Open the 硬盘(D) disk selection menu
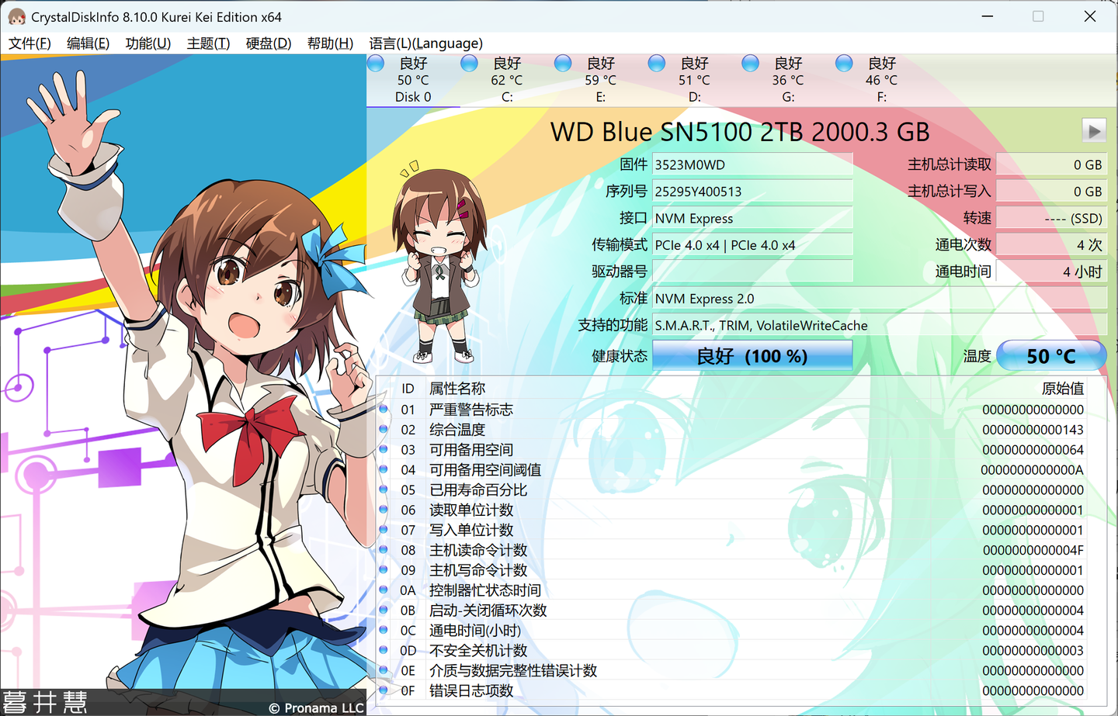Image resolution: width=1118 pixels, height=716 pixels. click(268, 43)
